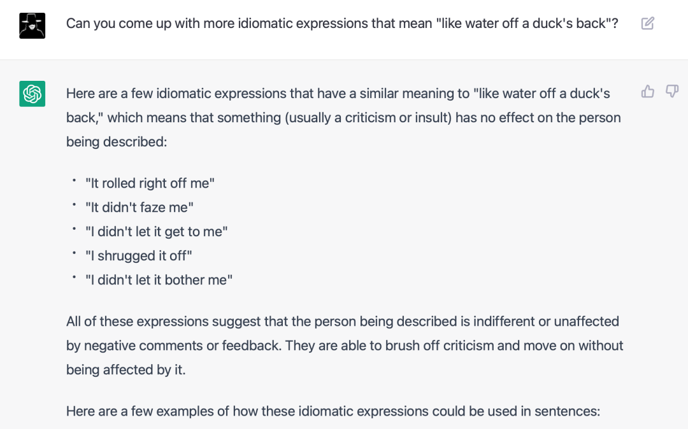Image resolution: width=688 pixels, height=429 pixels.
Task: Click the edit message pencil icon
Action: (648, 24)
